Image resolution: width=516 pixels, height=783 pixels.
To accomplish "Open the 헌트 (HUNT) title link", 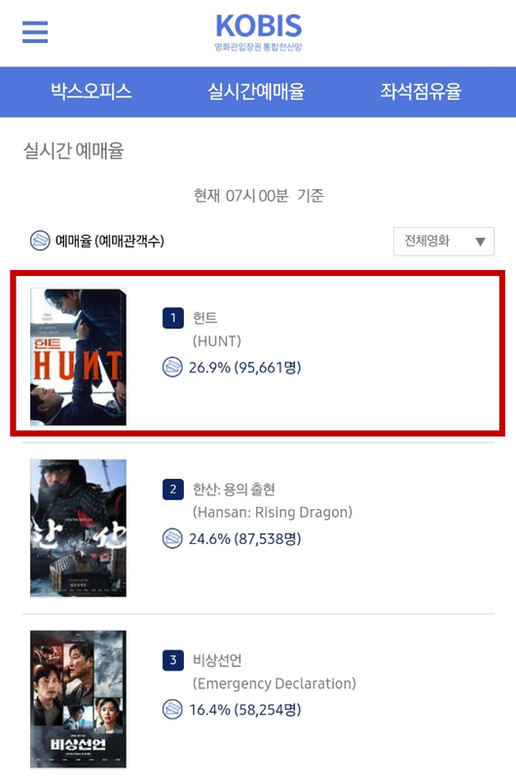I will click(x=217, y=330).
